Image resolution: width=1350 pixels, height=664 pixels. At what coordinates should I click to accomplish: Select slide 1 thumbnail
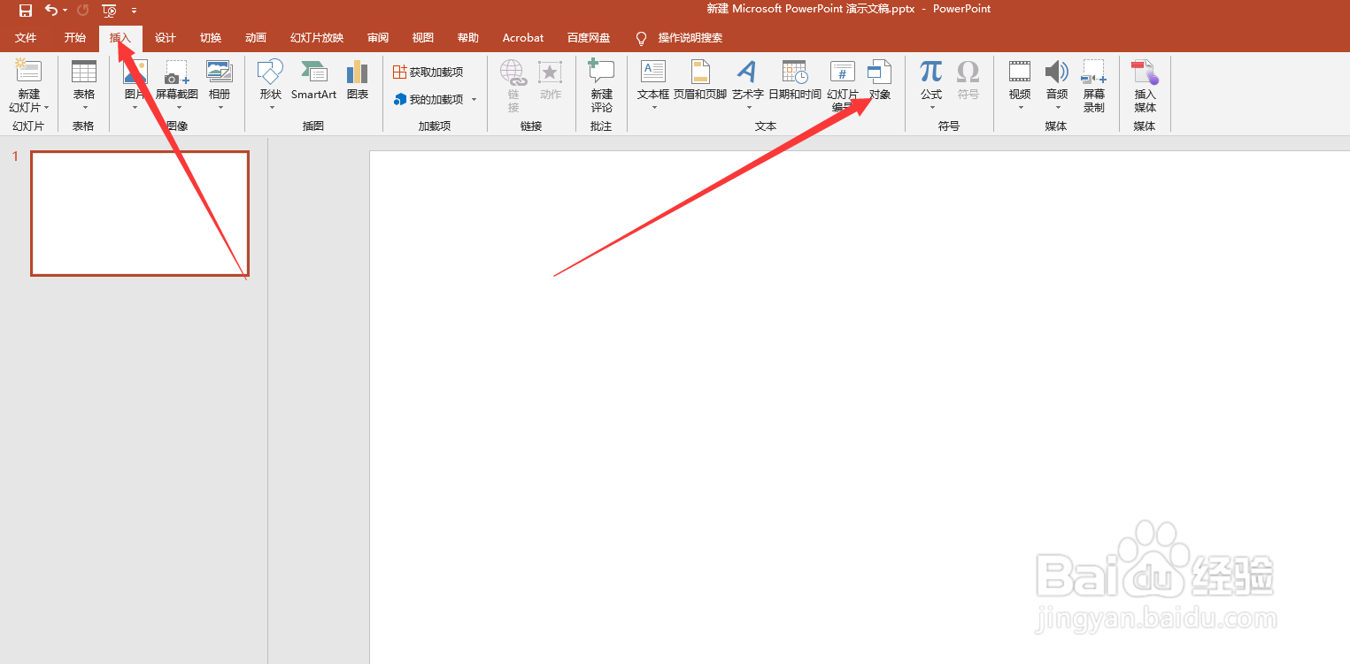tap(140, 213)
